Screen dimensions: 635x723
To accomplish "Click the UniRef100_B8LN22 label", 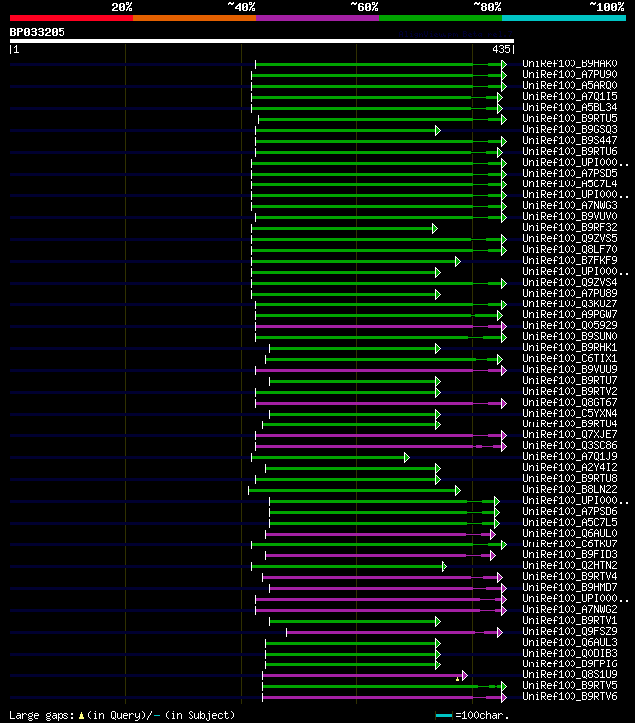I will [570, 489].
